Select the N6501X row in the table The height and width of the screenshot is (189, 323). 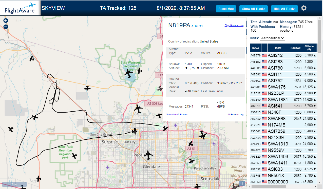[x=283, y=176]
